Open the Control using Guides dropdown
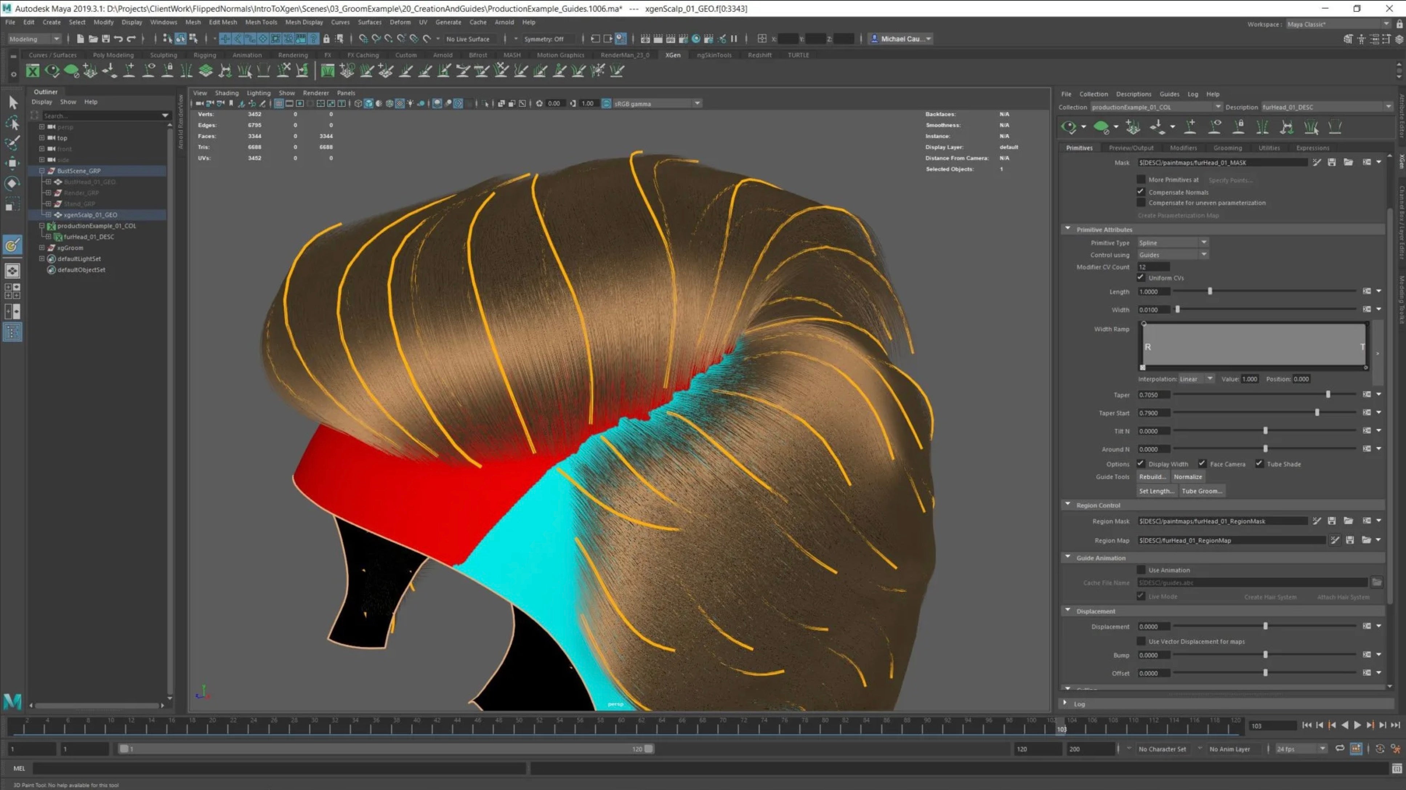The height and width of the screenshot is (790, 1406). click(1173, 255)
